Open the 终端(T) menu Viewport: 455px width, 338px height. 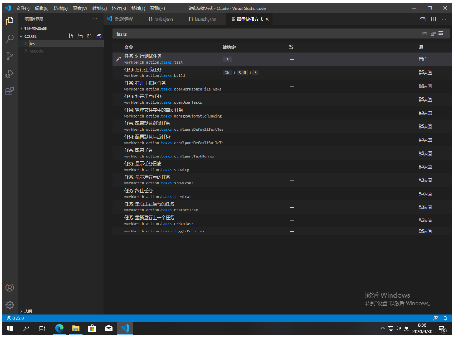(x=138, y=8)
